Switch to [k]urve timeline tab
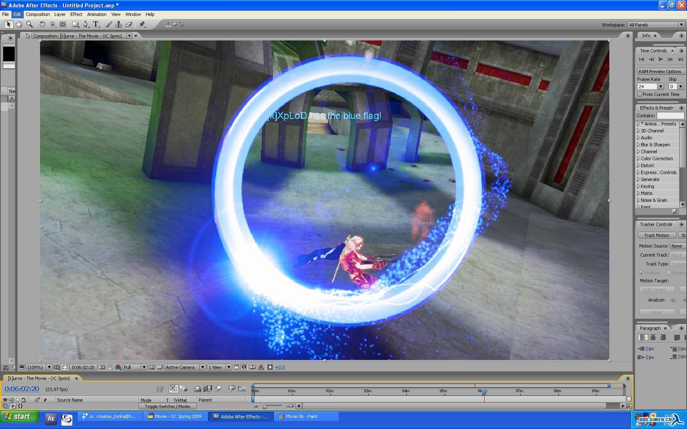687x429 pixels. click(39, 378)
